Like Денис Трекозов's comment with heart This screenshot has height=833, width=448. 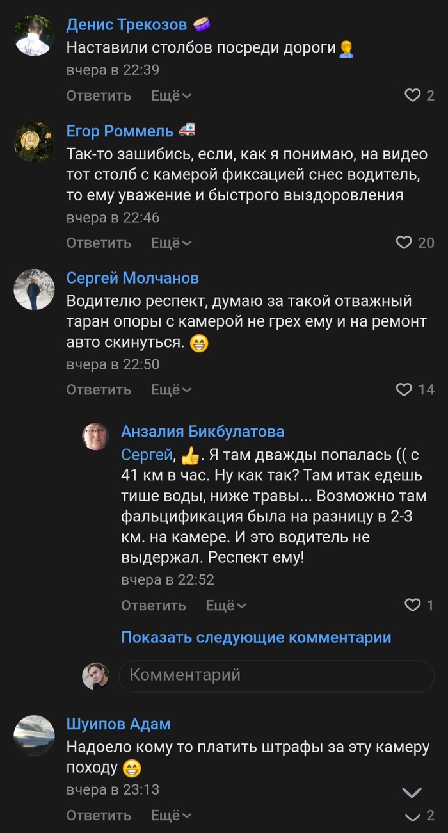412,95
